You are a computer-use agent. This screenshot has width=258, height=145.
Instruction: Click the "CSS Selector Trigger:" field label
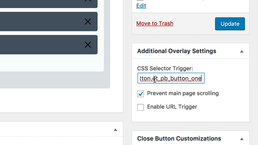click(x=165, y=68)
